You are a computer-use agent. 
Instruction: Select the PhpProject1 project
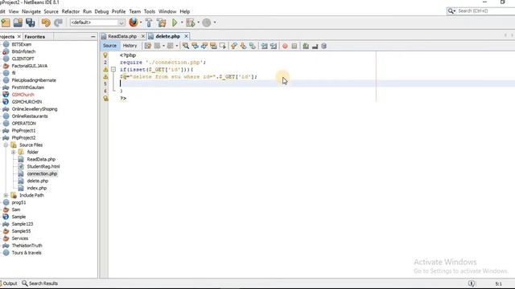23,131
